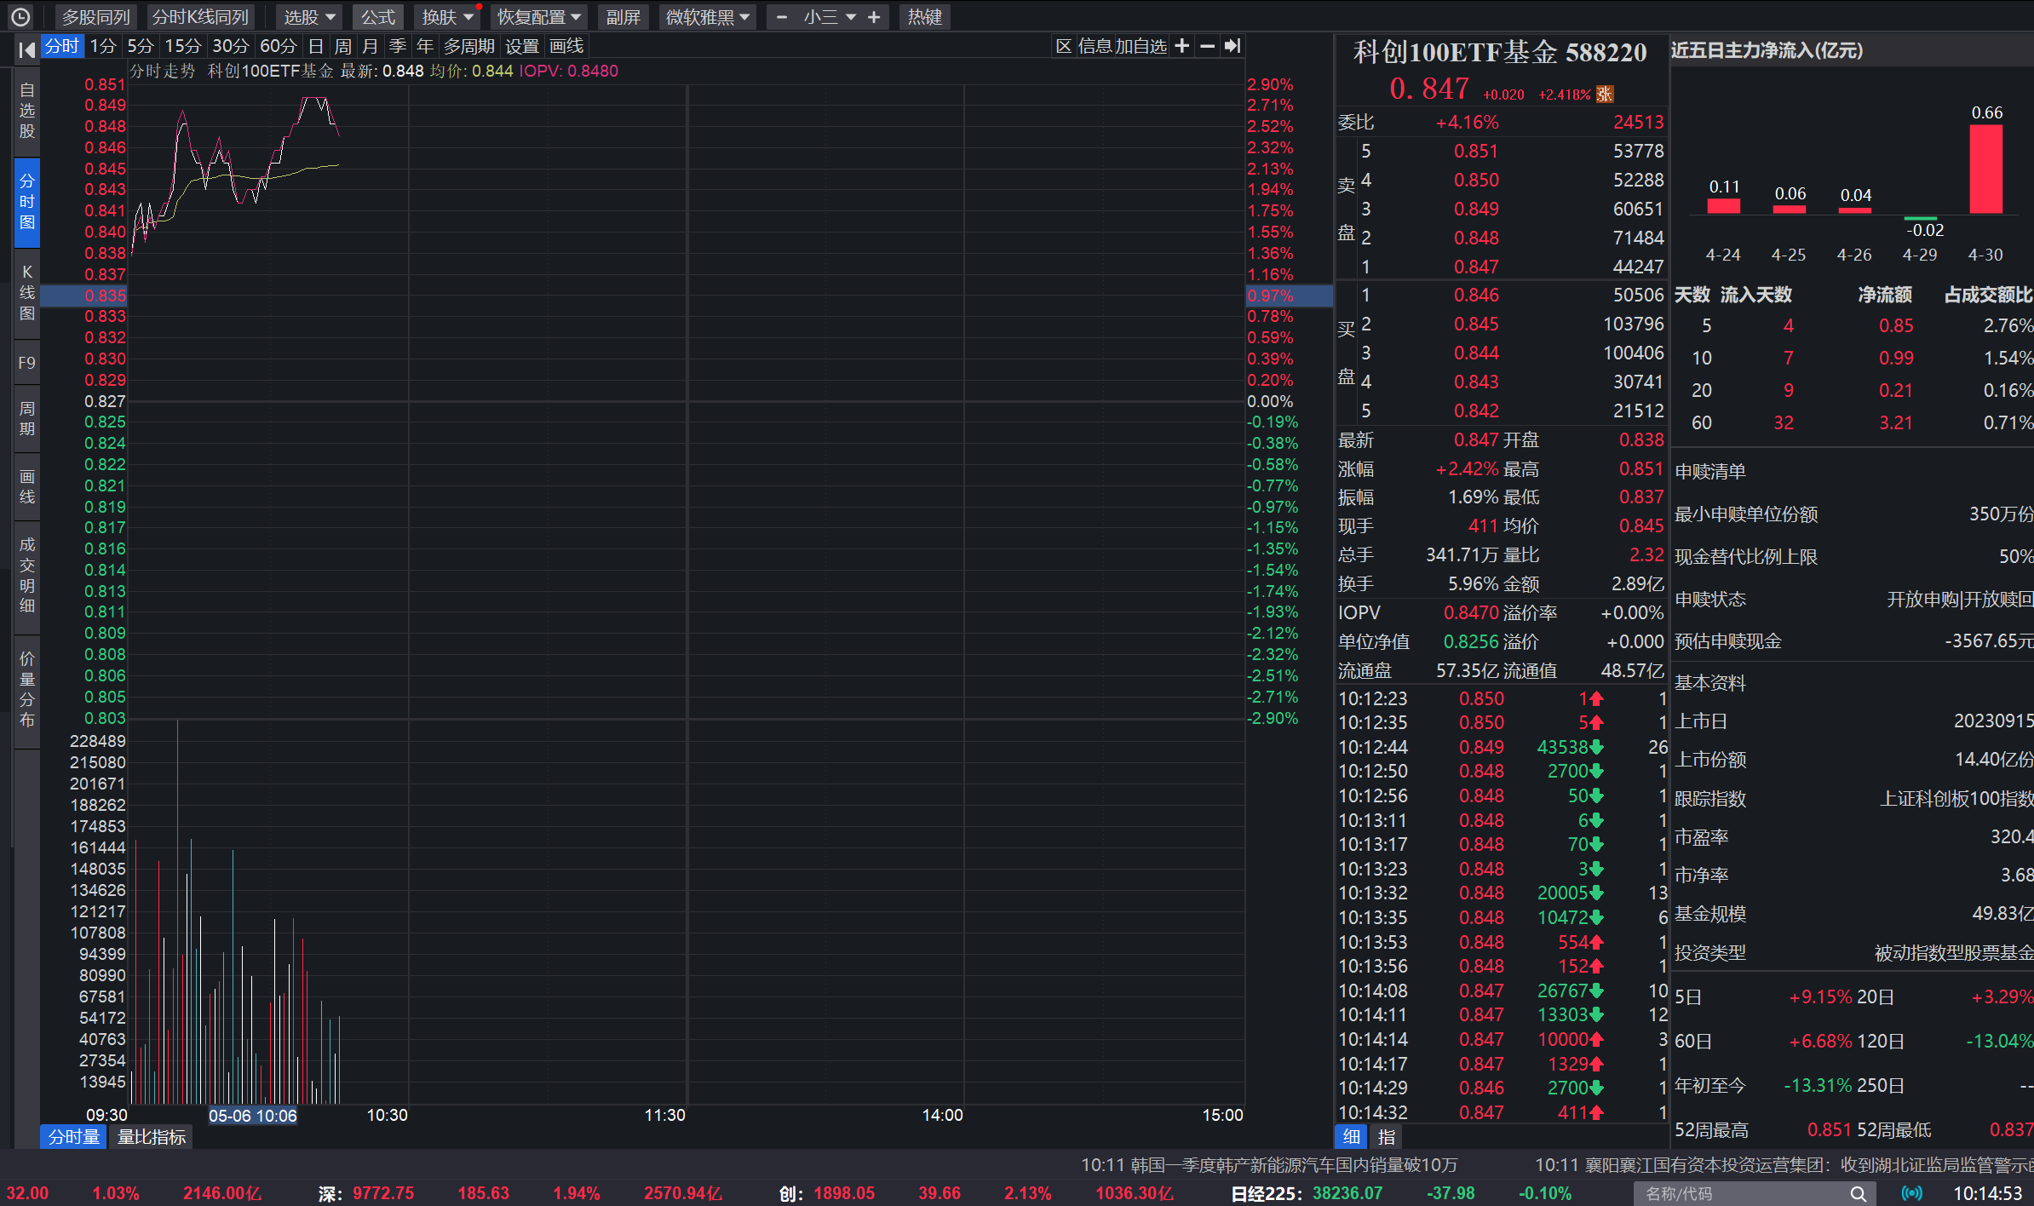The image size is (2034, 1206).
Task: Switch to the 量比指标 tab
Action: pos(152,1137)
